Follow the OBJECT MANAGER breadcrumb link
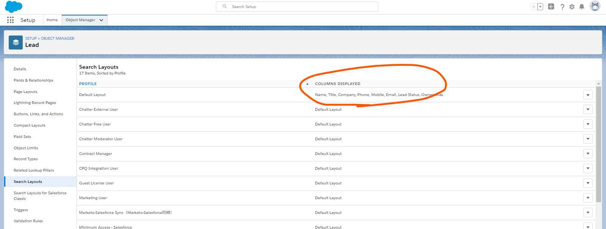 click(x=58, y=39)
